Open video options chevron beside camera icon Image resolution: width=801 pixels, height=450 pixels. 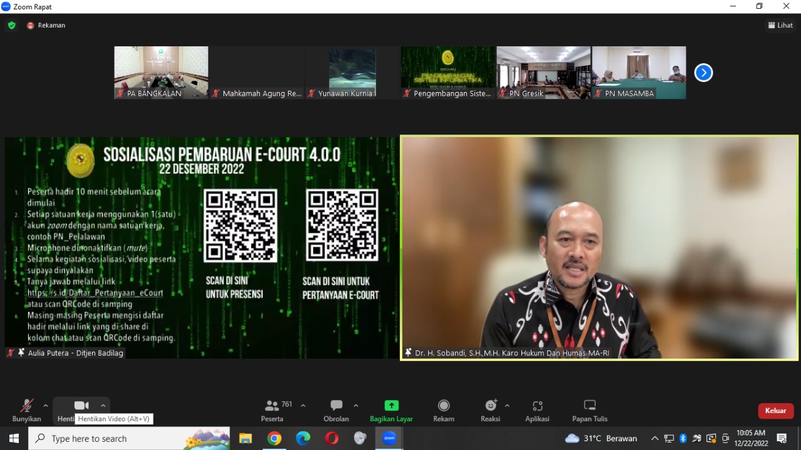103,406
